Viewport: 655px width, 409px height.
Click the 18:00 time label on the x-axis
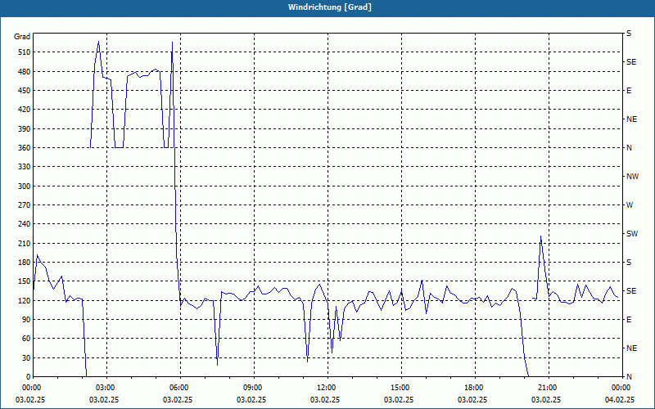[x=476, y=388]
